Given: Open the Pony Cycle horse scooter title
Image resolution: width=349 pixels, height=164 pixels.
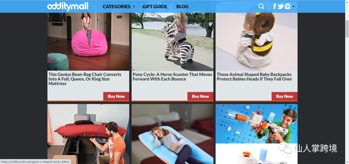Looking at the screenshot, I should click(x=172, y=77).
